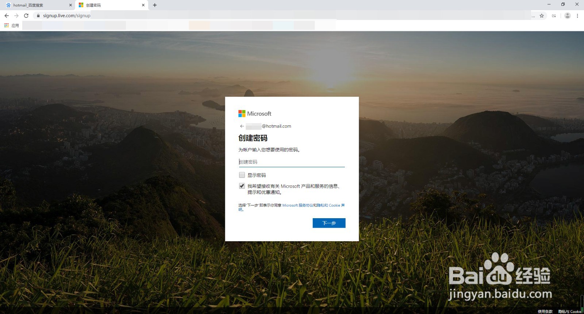Select the 创建密码 tab
Image resolution: width=584 pixels, height=314 pixels.
click(x=112, y=5)
